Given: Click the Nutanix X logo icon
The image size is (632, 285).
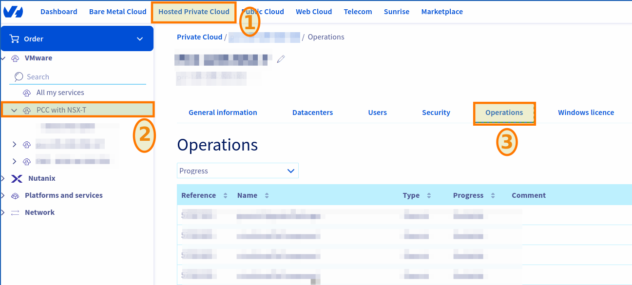Looking at the screenshot, I should point(17,179).
